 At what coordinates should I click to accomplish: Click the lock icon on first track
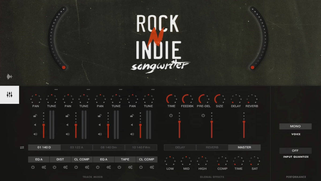click(35, 116)
